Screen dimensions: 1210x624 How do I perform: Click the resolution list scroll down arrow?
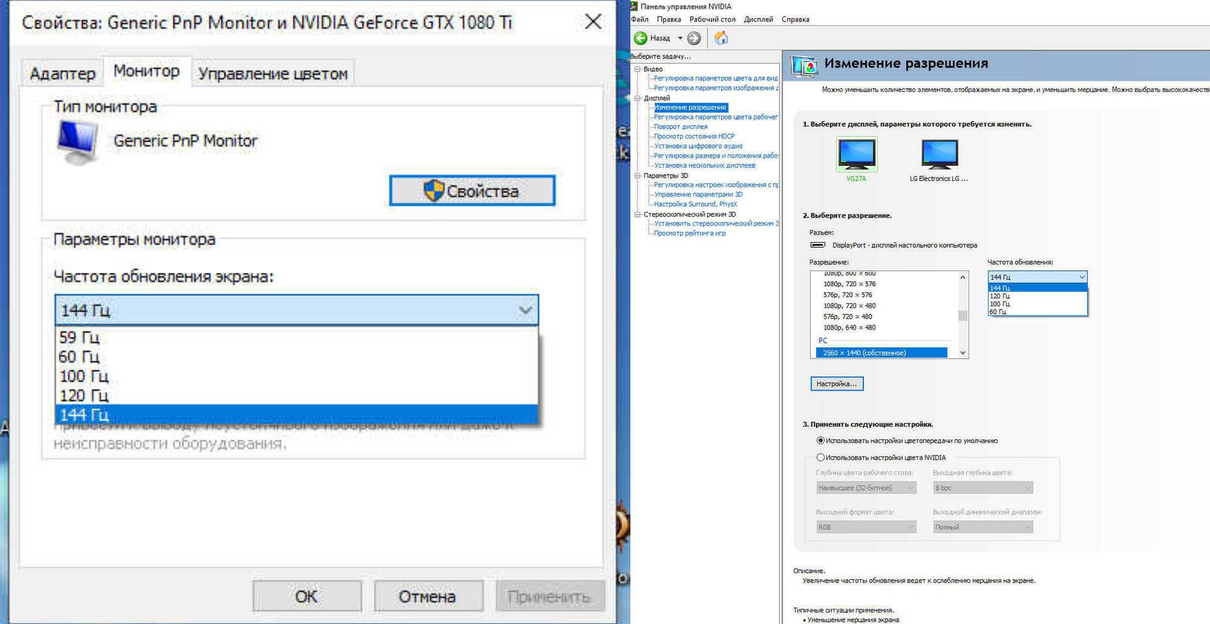pyautogui.click(x=963, y=353)
